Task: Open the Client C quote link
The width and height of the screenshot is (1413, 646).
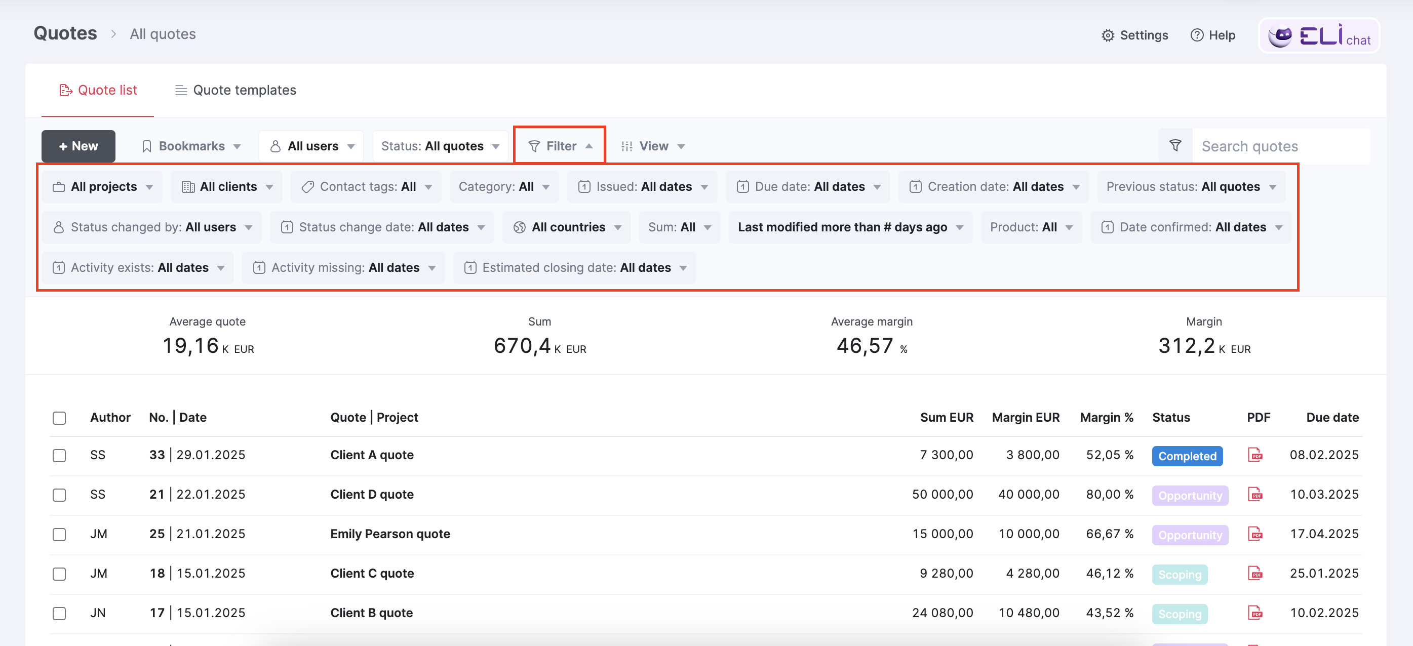Action: coord(372,574)
